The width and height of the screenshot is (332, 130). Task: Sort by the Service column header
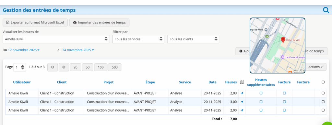[x=185, y=82]
